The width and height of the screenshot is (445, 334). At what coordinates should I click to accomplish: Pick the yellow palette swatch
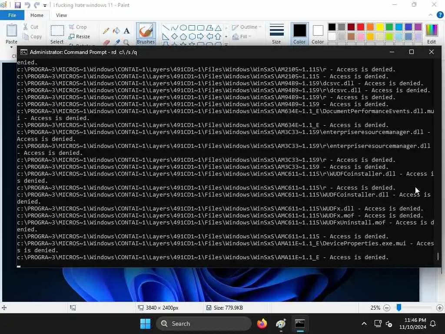[380, 27]
